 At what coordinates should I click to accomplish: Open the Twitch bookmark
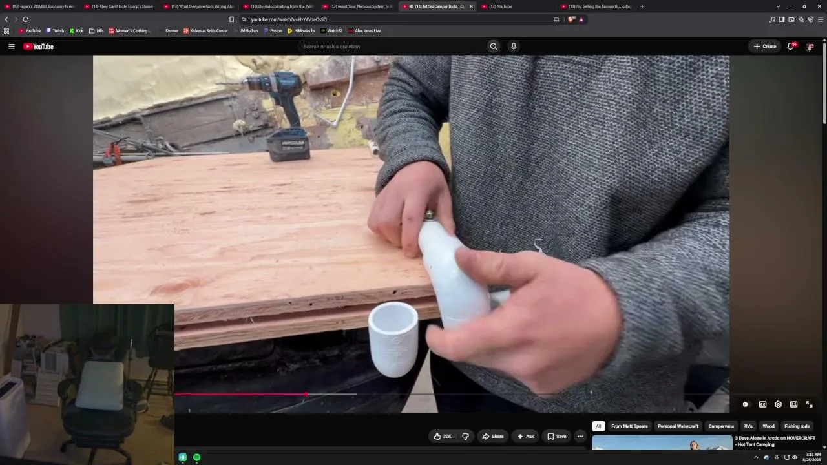(x=55, y=30)
